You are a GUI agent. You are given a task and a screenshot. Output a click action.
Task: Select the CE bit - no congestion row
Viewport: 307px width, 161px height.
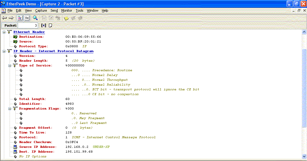(105, 94)
